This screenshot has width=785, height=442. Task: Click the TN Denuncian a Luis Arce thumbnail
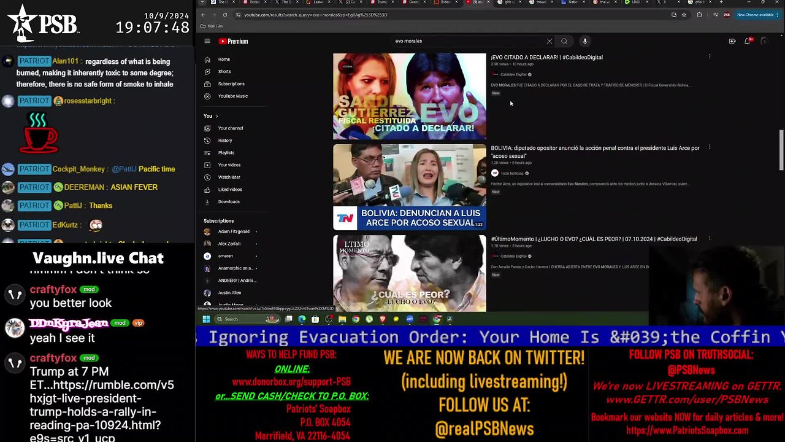point(409,187)
